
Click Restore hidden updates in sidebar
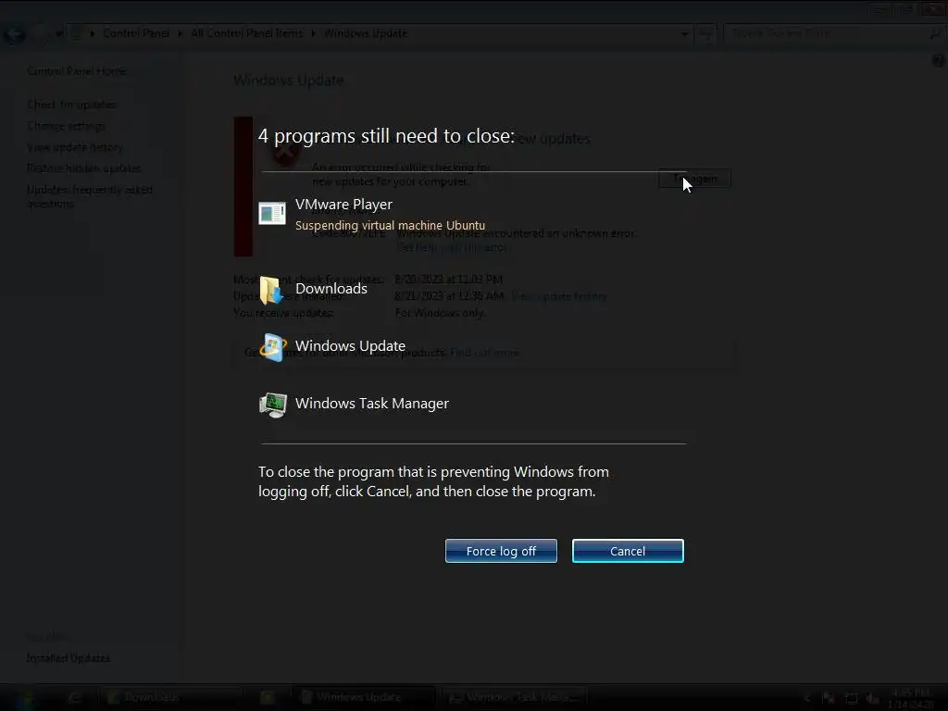84,168
